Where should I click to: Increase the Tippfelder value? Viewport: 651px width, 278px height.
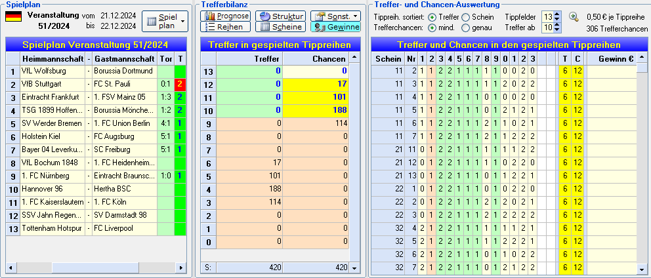557,14
